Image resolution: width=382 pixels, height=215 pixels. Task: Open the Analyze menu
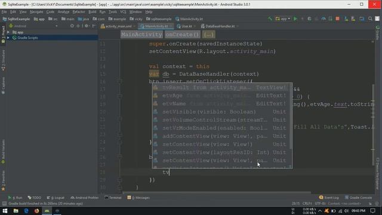pos(63,12)
